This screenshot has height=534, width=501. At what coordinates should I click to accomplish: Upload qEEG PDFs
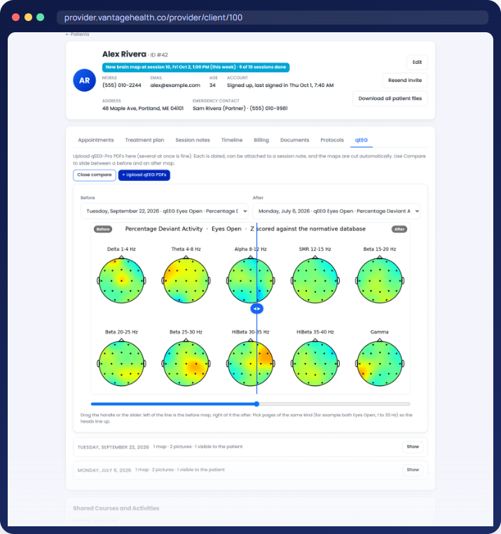(x=144, y=174)
